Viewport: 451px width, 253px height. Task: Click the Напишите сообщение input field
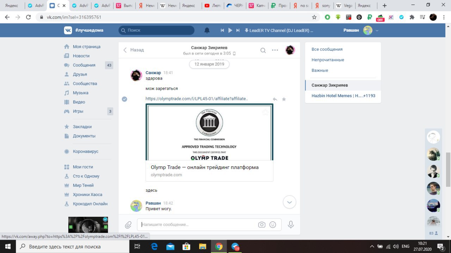197,224
